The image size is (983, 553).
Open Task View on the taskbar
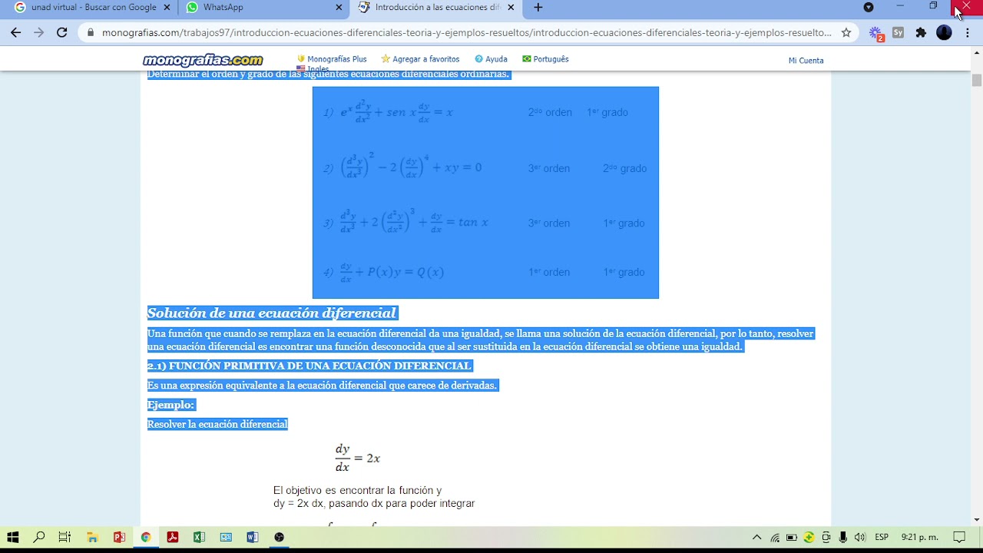[x=65, y=537]
